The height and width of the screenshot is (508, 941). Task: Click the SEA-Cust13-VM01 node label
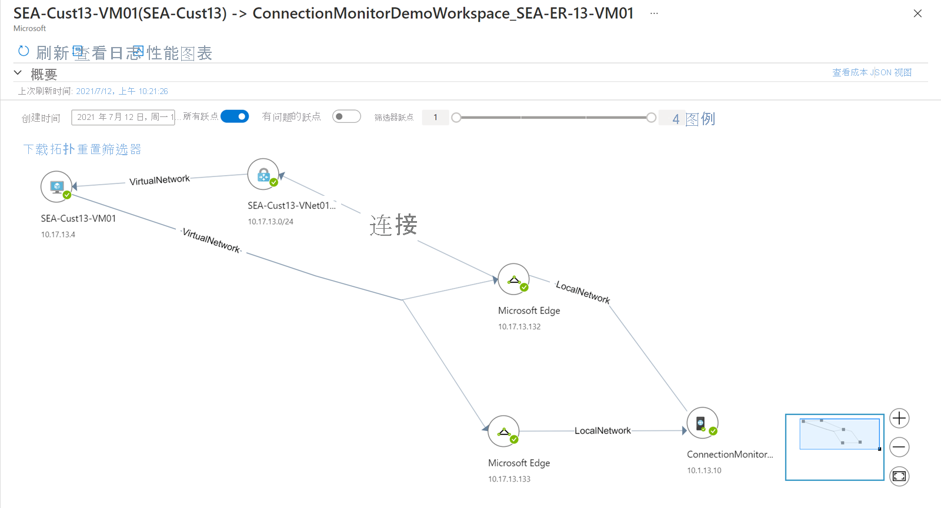point(78,218)
